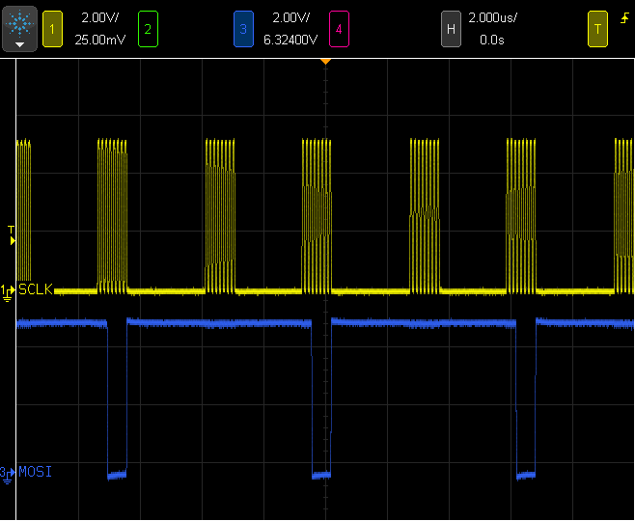The image size is (635, 521).
Task: Click the 0.0s horizontal delay value
Action: [494, 41]
